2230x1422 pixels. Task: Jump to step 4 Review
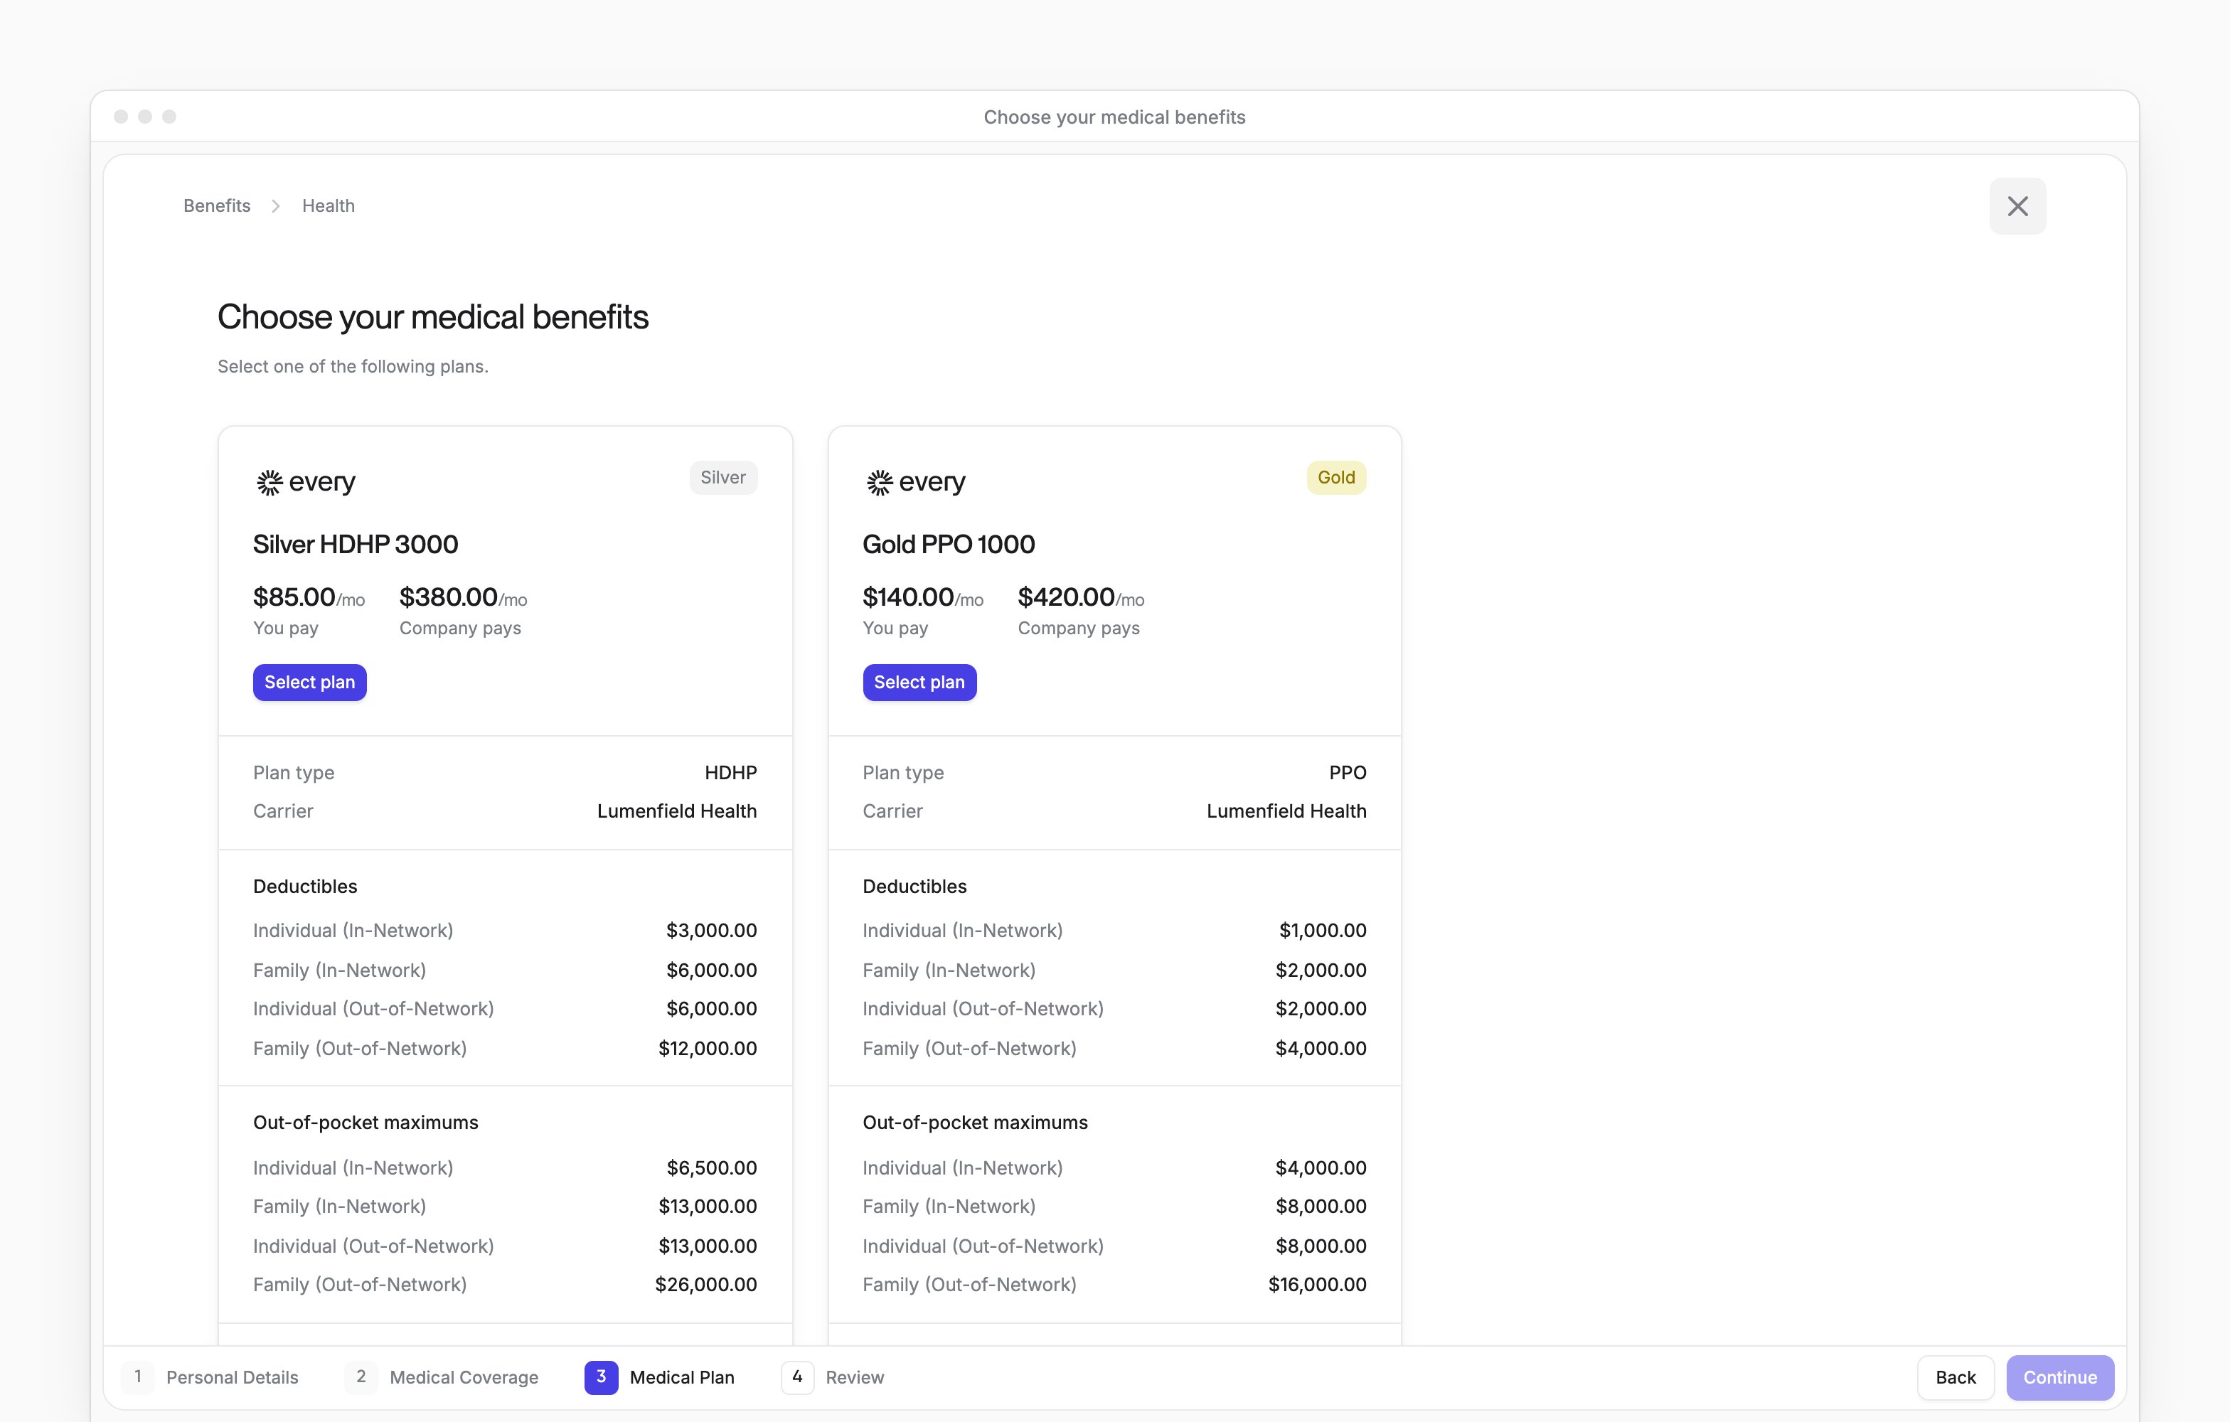(833, 1376)
